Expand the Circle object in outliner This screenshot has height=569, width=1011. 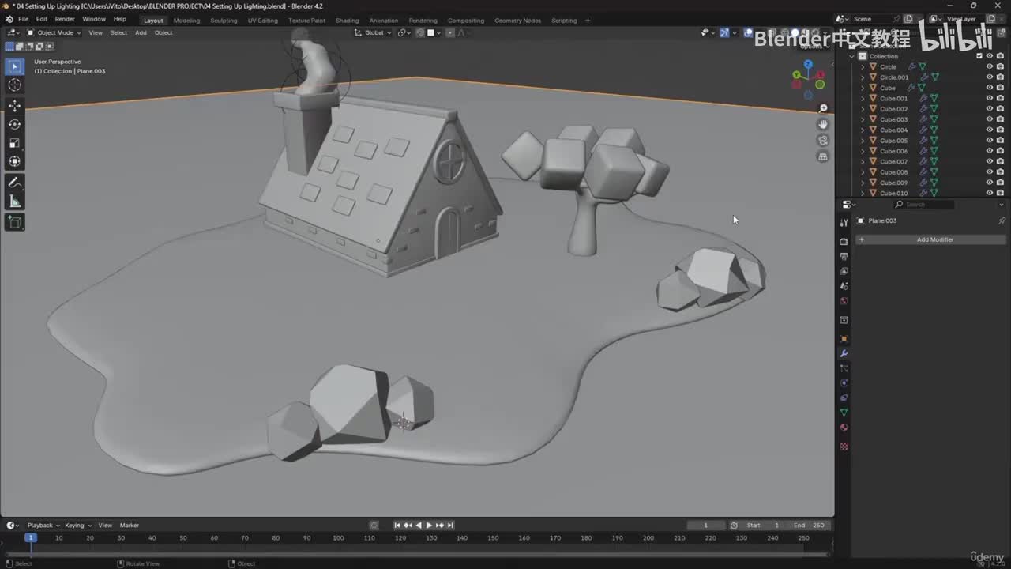pos(863,66)
